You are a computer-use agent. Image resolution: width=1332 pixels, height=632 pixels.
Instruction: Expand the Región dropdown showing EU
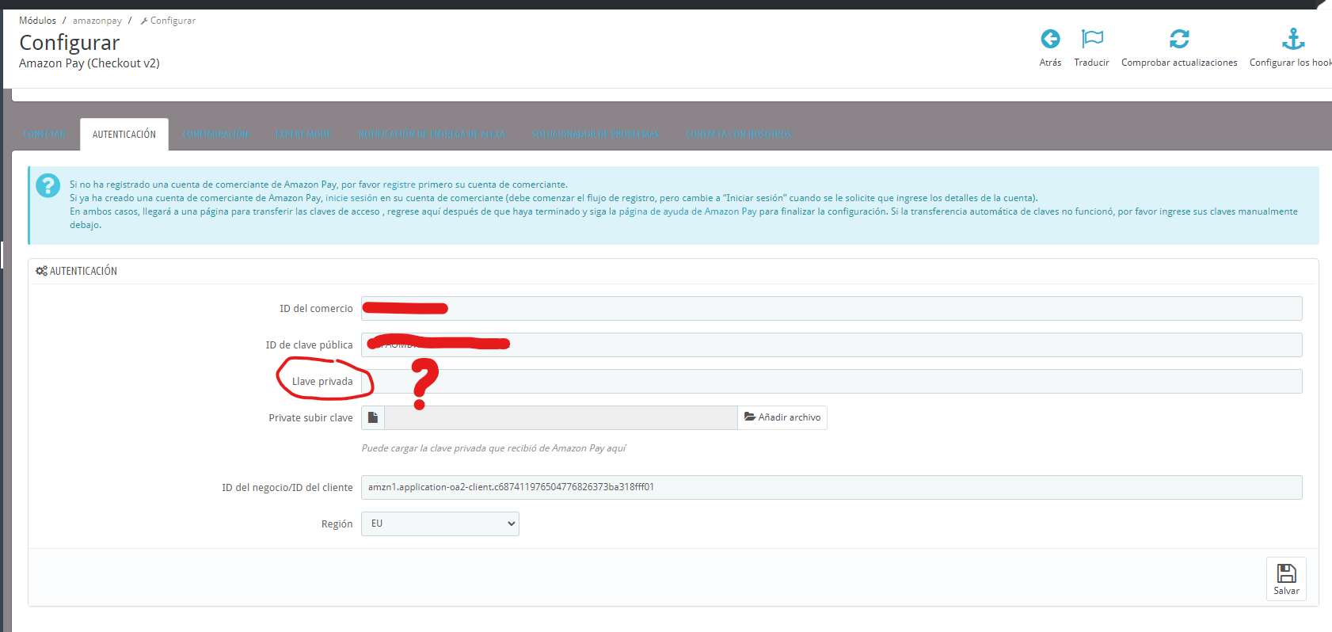click(440, 523)
